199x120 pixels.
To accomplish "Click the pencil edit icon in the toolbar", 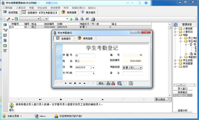I will 9,19.
